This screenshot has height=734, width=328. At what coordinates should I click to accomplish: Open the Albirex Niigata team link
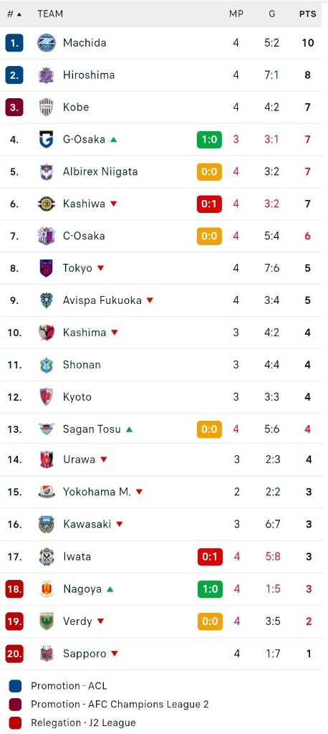pyautogui.click(x=100, y=171)
